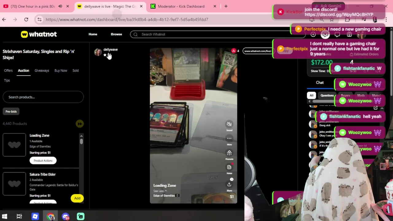Mute audio icon on the YouTube tab
The width and height of the screenshot is (393, 221).
click(x=60, y=6)
